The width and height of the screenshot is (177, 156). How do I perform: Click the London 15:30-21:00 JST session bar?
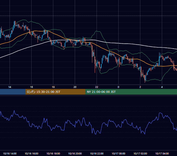55,92
